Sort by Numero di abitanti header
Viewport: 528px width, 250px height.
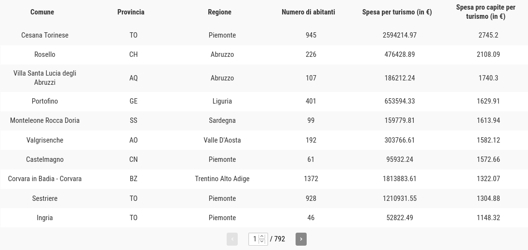coord(308,12)
